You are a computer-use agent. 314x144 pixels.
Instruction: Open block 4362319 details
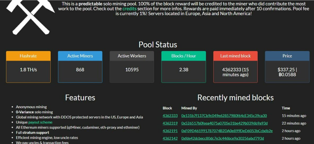pyautogui.click(x=170, y=123)
